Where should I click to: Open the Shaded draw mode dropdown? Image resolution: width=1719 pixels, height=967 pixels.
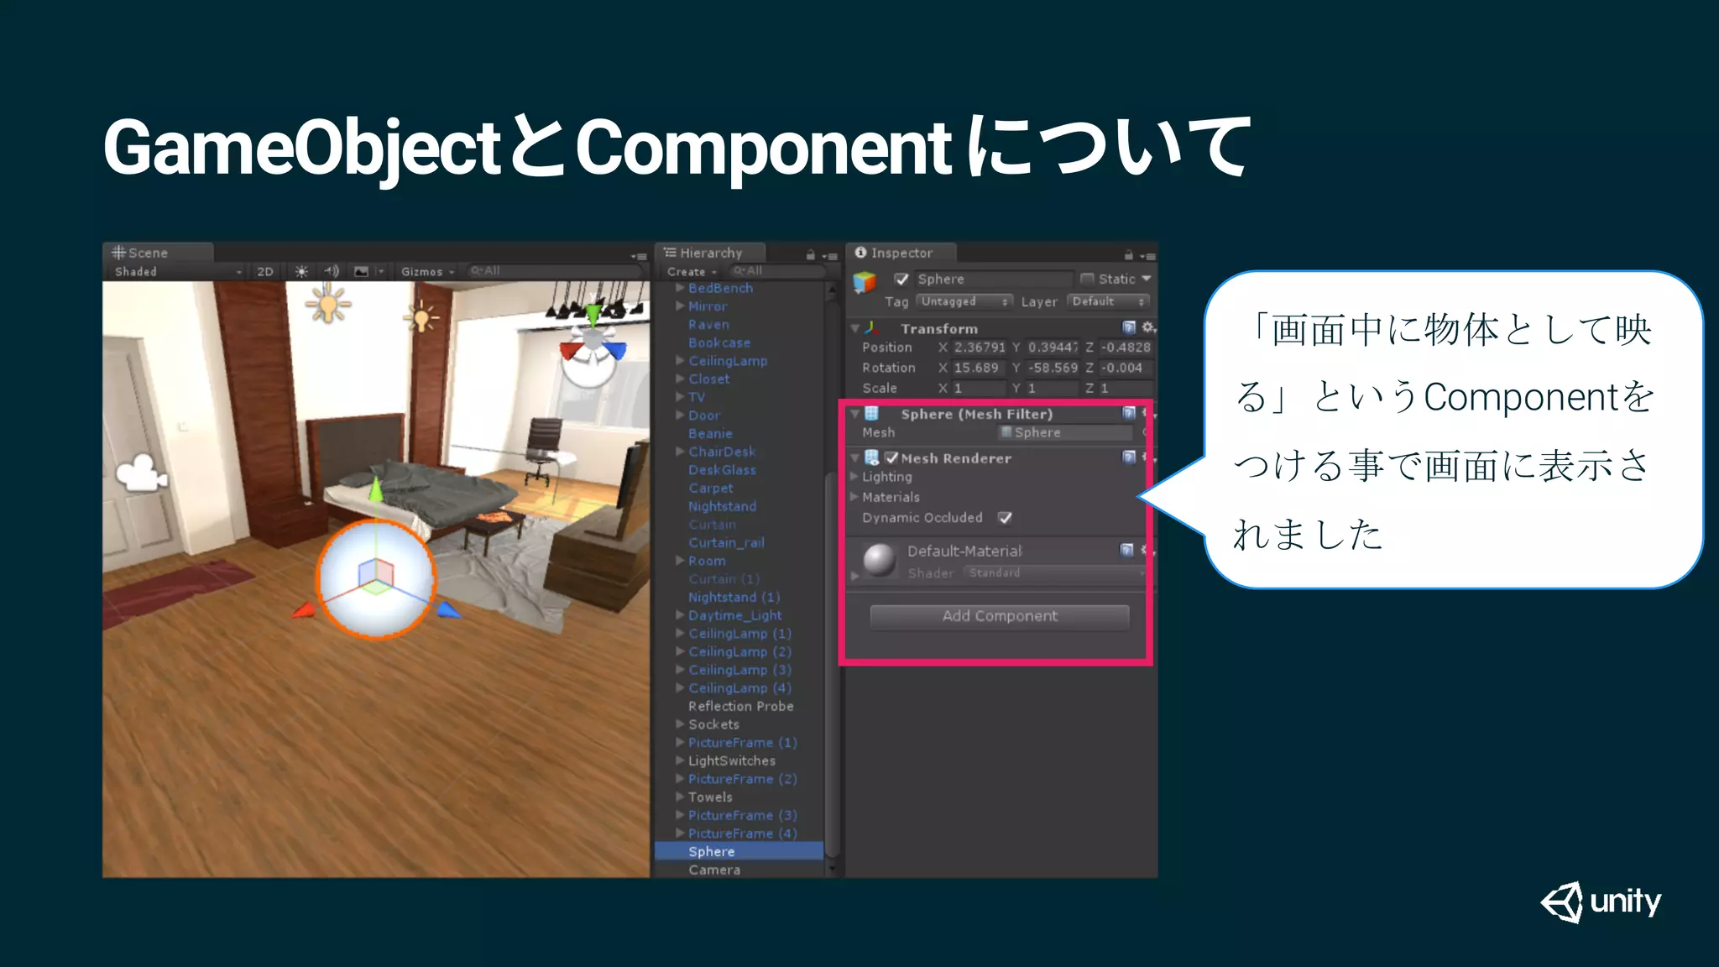(x=178, y=272)
